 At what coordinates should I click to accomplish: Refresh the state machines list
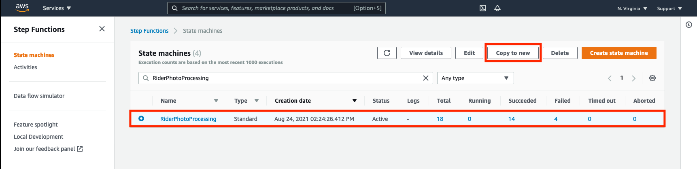(387, 53)
